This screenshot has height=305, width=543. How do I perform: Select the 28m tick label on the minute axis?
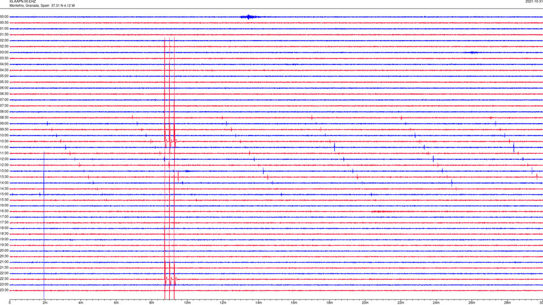(507, 303)
